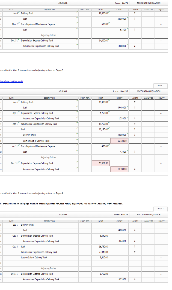Select "Loss on Sale of Delivery Truck" description
This screenshot has height=290, width=172.
click(x=34, y=258)
